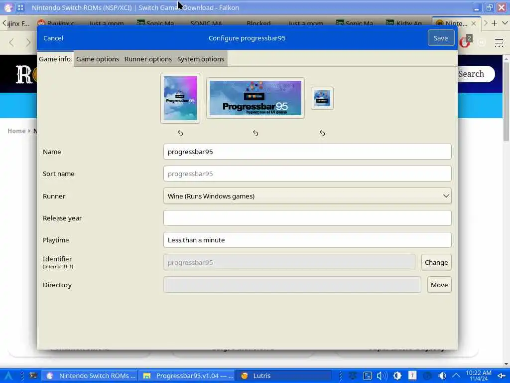Click the webpage Search box
Viewport: 510px width, 383px height.
coord(477,74)
